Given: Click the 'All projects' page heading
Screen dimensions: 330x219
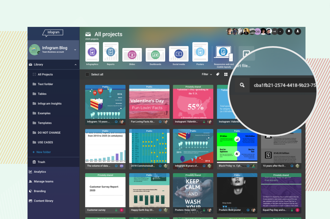Looking at the screenshot, I should pos(108,34).
